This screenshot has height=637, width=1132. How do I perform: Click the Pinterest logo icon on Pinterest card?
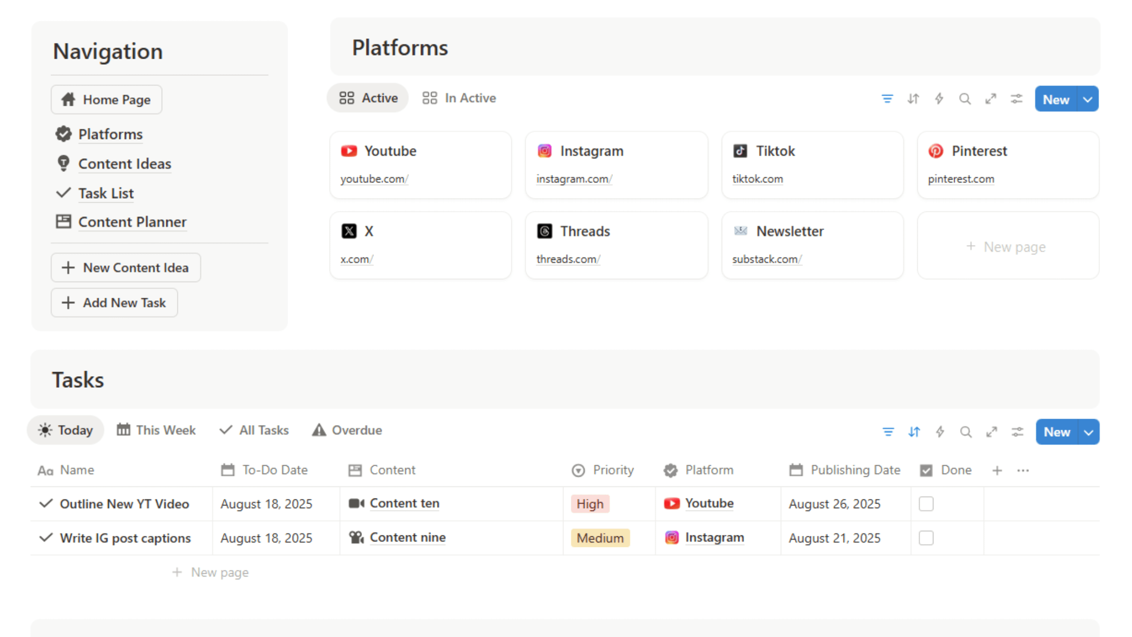(x=936, y=151)
